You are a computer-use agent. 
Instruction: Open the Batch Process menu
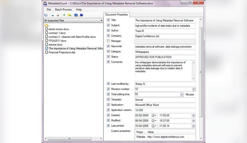[63, 9]
